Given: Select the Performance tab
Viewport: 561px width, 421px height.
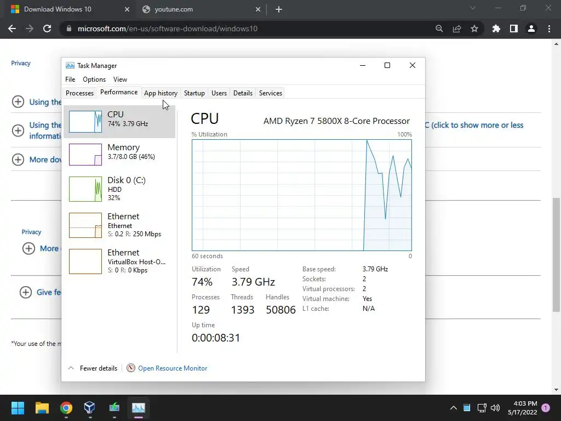Looking at the screenshot, I should (x=119, y=92).
